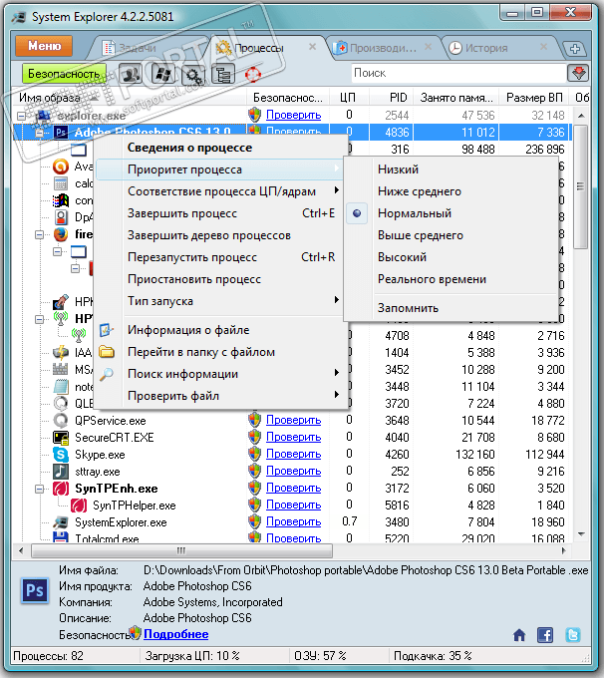This screenshot has width=604, height=678.
Task: Click the red arrow icon beside search
Action: tap(578, 73)
